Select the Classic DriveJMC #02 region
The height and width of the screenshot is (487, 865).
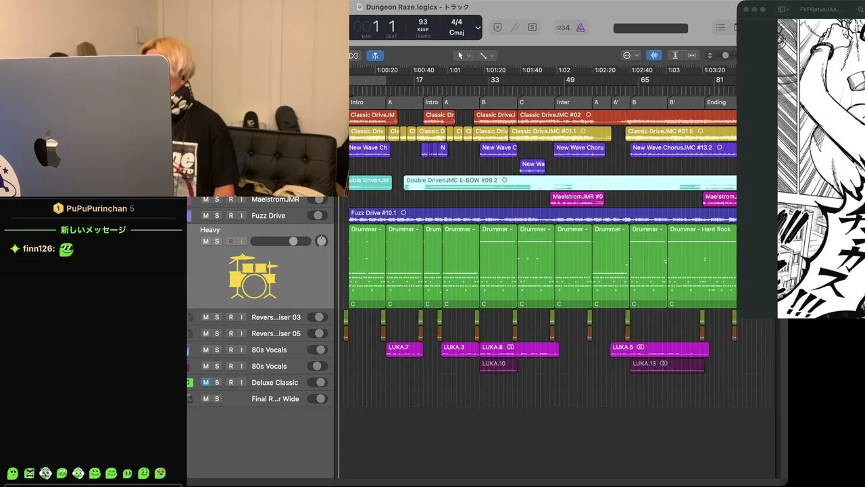click(x=627, y=117)
